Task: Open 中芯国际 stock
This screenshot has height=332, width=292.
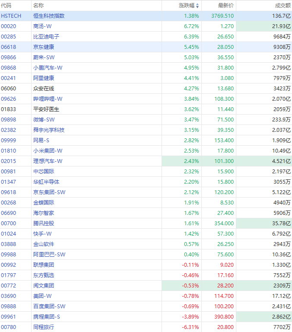Action: [44, 172]
